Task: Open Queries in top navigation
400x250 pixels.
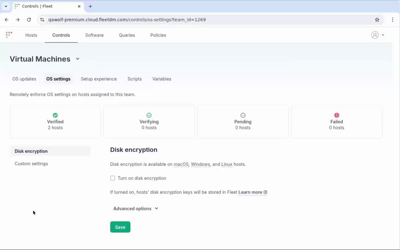Action: [x=127, y=35]
